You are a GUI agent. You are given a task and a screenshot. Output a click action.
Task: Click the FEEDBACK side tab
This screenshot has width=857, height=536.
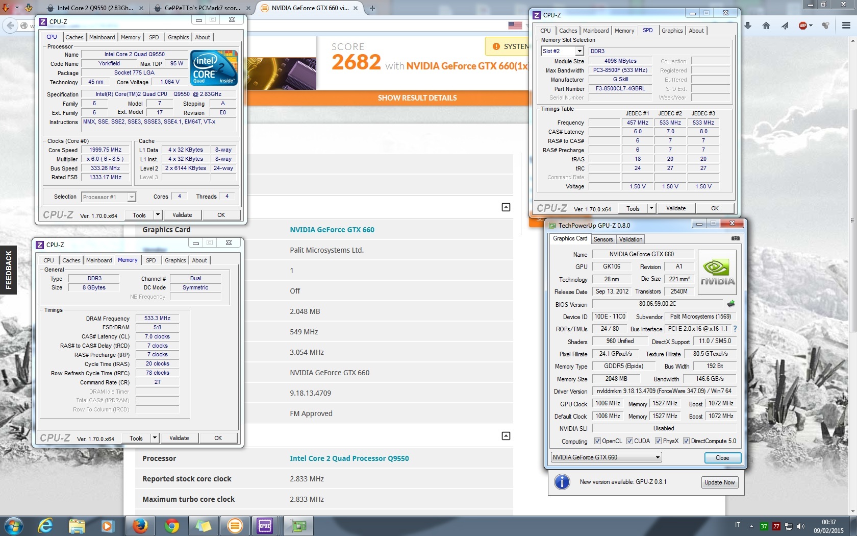coord(8,270)
